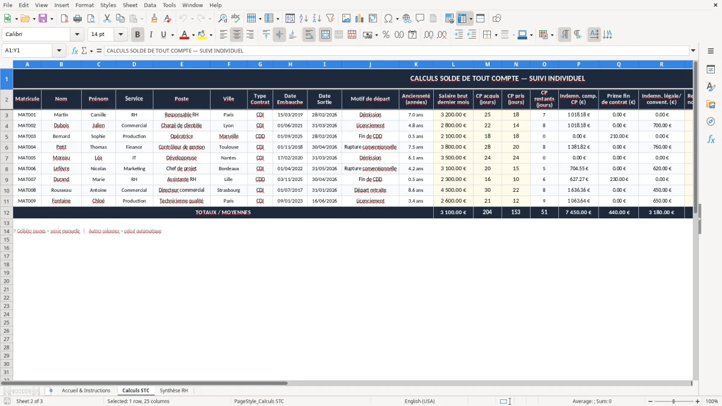Viewport: 722px width, 406px height.
Task: Click the 100% zoom level
Action: tap(711, 401)
